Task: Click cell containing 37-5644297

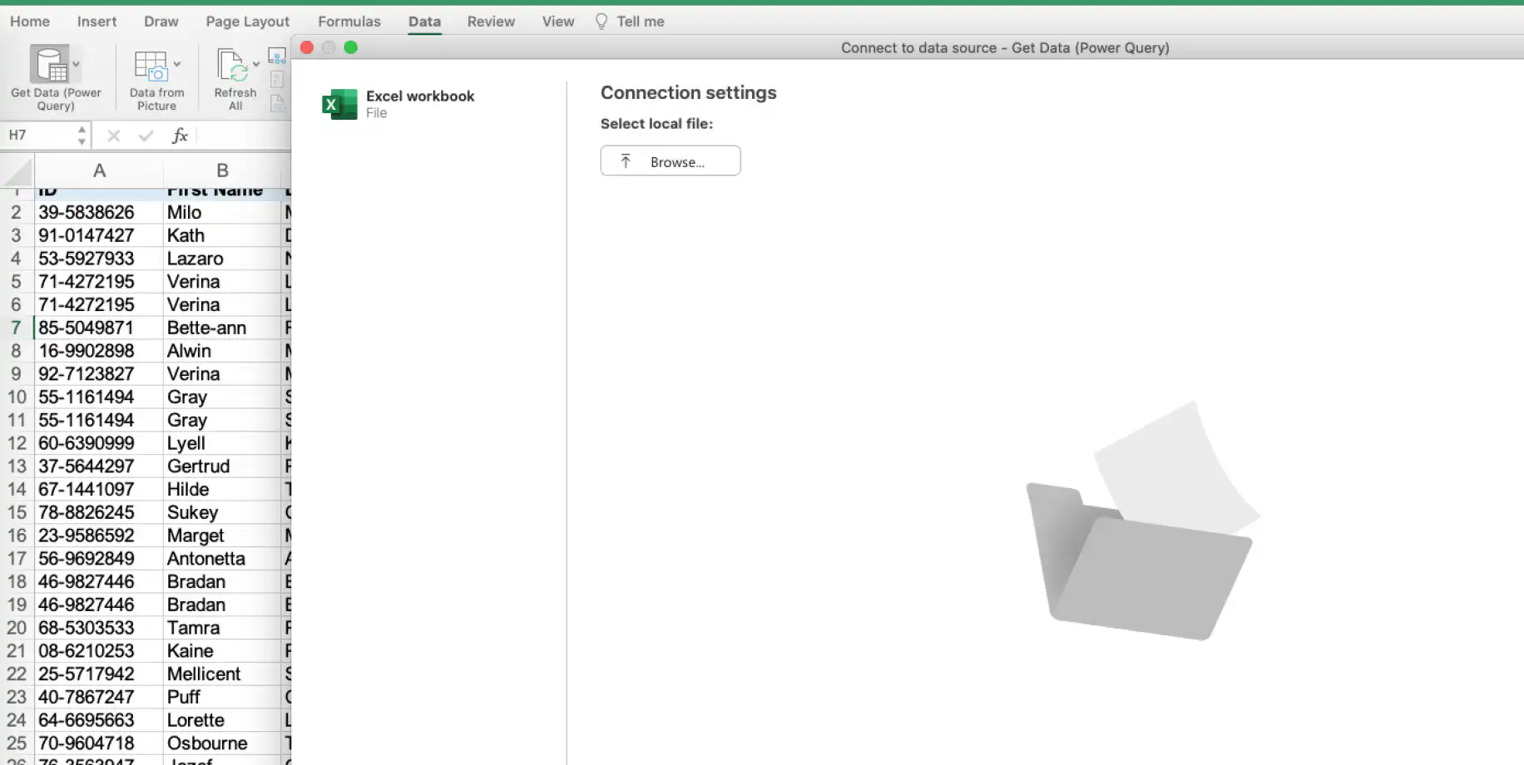Action: [99, 466]
